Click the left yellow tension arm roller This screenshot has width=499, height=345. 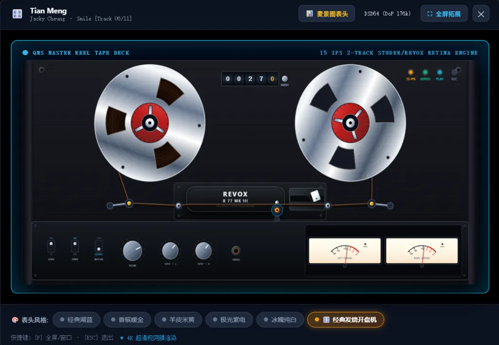129,203
